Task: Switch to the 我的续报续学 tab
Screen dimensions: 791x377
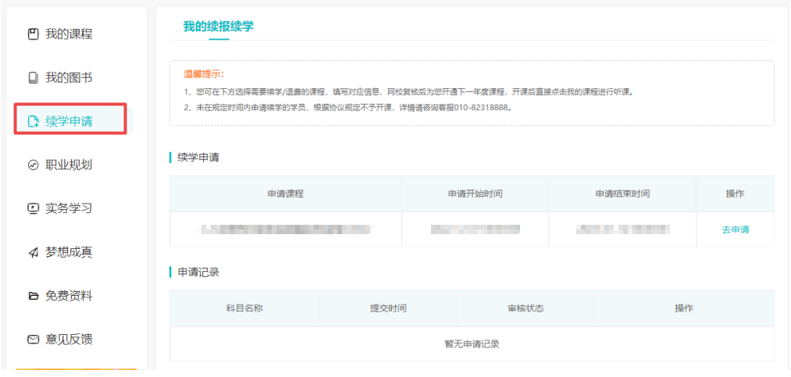Action: click(x=218, y=27)
